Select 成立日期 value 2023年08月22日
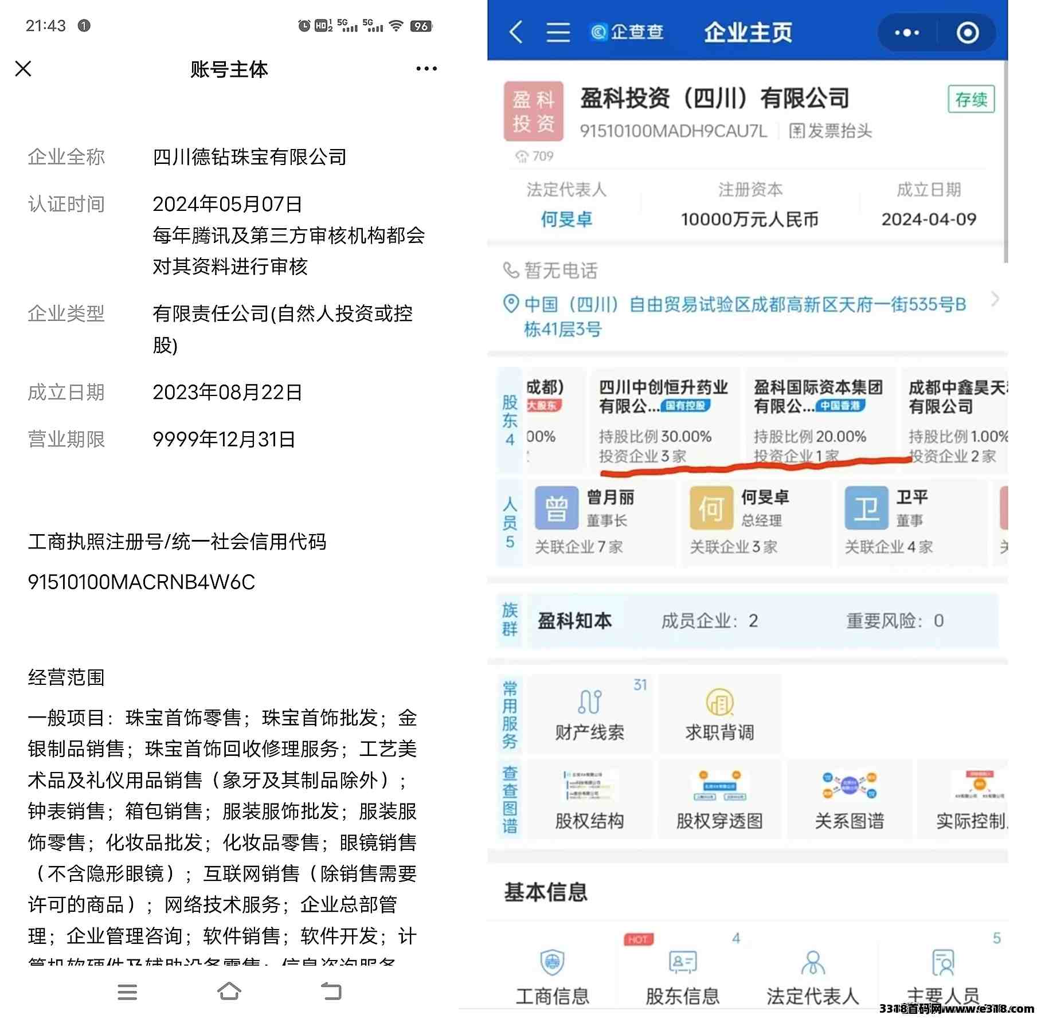 (x=227, y=392)
